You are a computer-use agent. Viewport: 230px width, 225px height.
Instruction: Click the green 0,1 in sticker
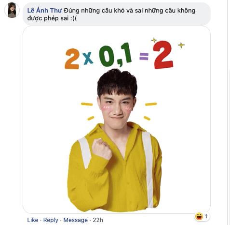click(115, 55)
